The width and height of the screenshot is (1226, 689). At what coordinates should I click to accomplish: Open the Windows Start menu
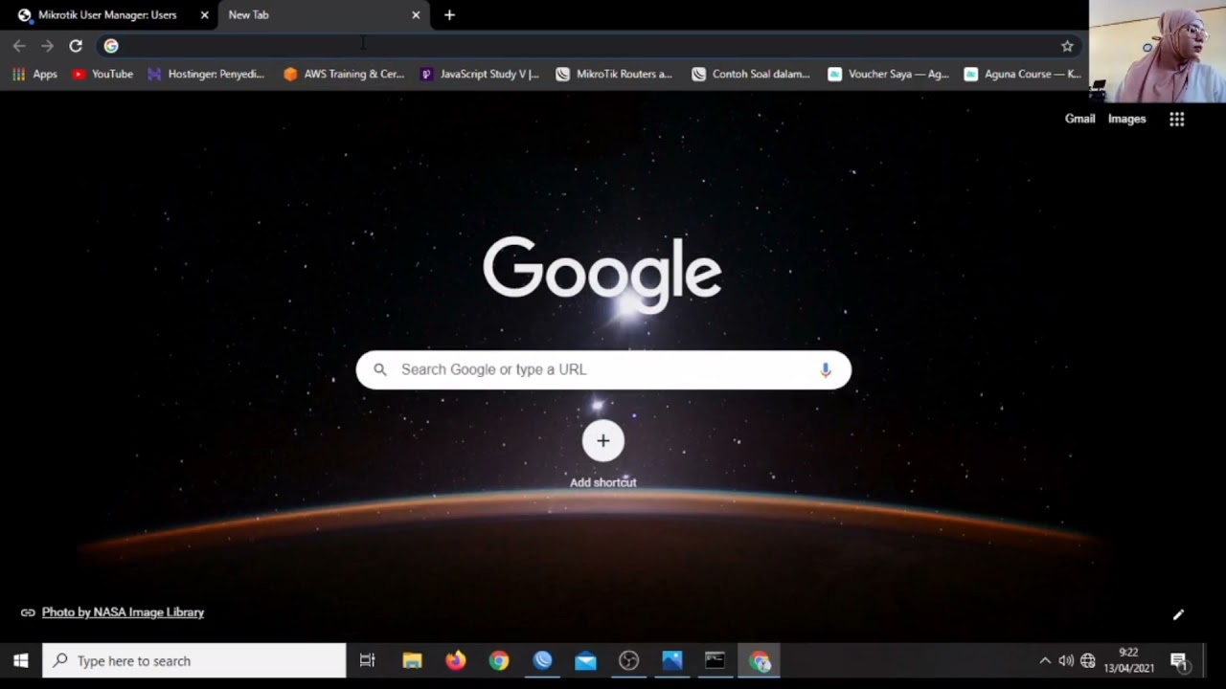pyautogui.click(x=21, y=660)
